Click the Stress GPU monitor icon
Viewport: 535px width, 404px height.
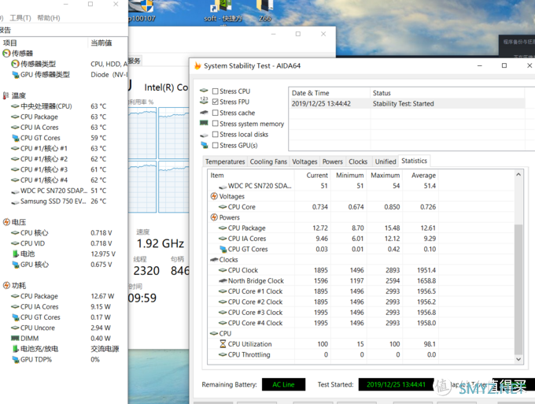204,145
